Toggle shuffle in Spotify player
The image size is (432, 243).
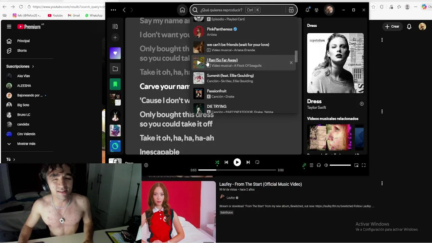[217, 162]
